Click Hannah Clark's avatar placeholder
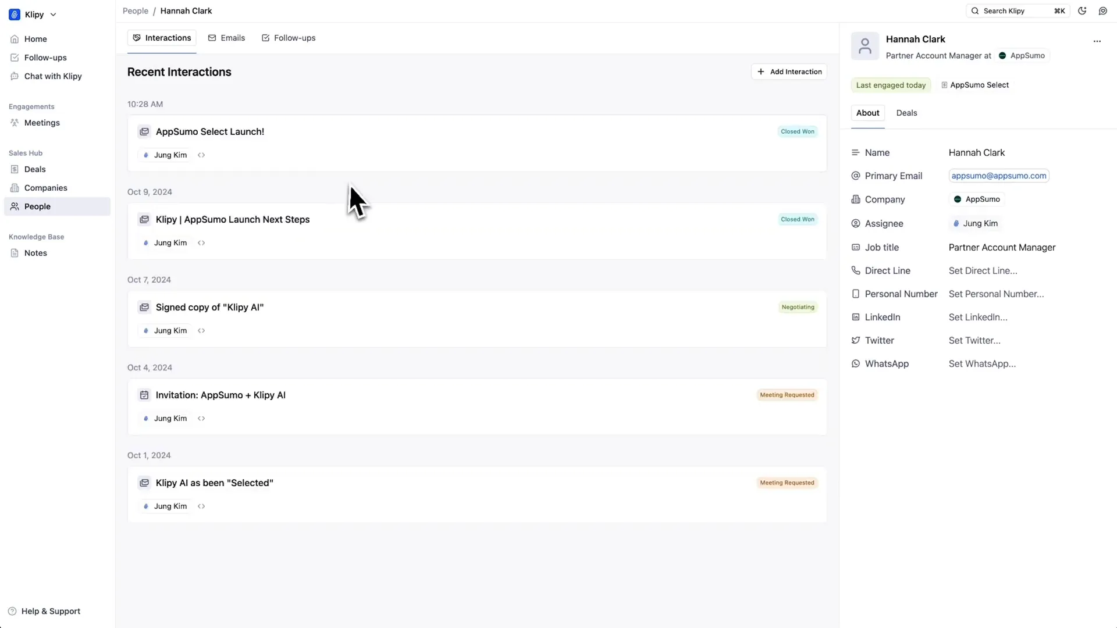Screen dimensions: 1117x628 click(x=865, y=46)
